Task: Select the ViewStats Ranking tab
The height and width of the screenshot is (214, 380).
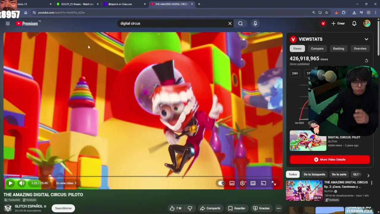Action: coord(338,48)
